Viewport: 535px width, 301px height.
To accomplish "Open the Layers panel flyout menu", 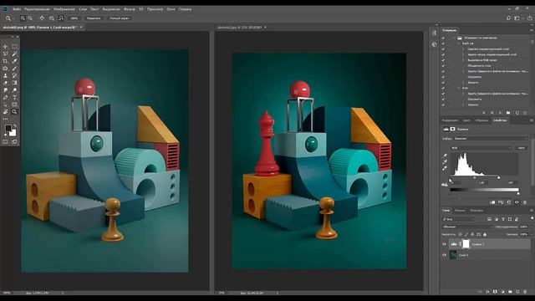I will coord(531,210).
